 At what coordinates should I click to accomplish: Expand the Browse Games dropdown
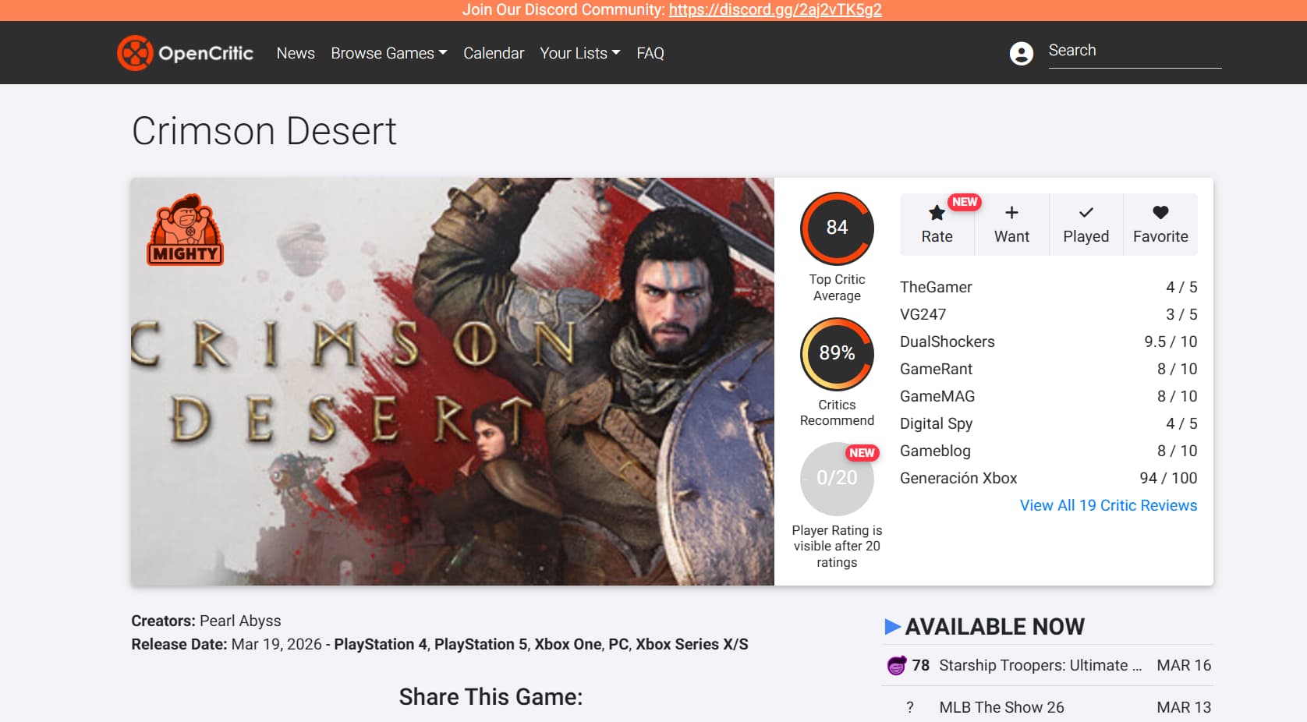(389, 53)
